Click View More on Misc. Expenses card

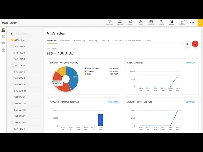tap(190, 63)
